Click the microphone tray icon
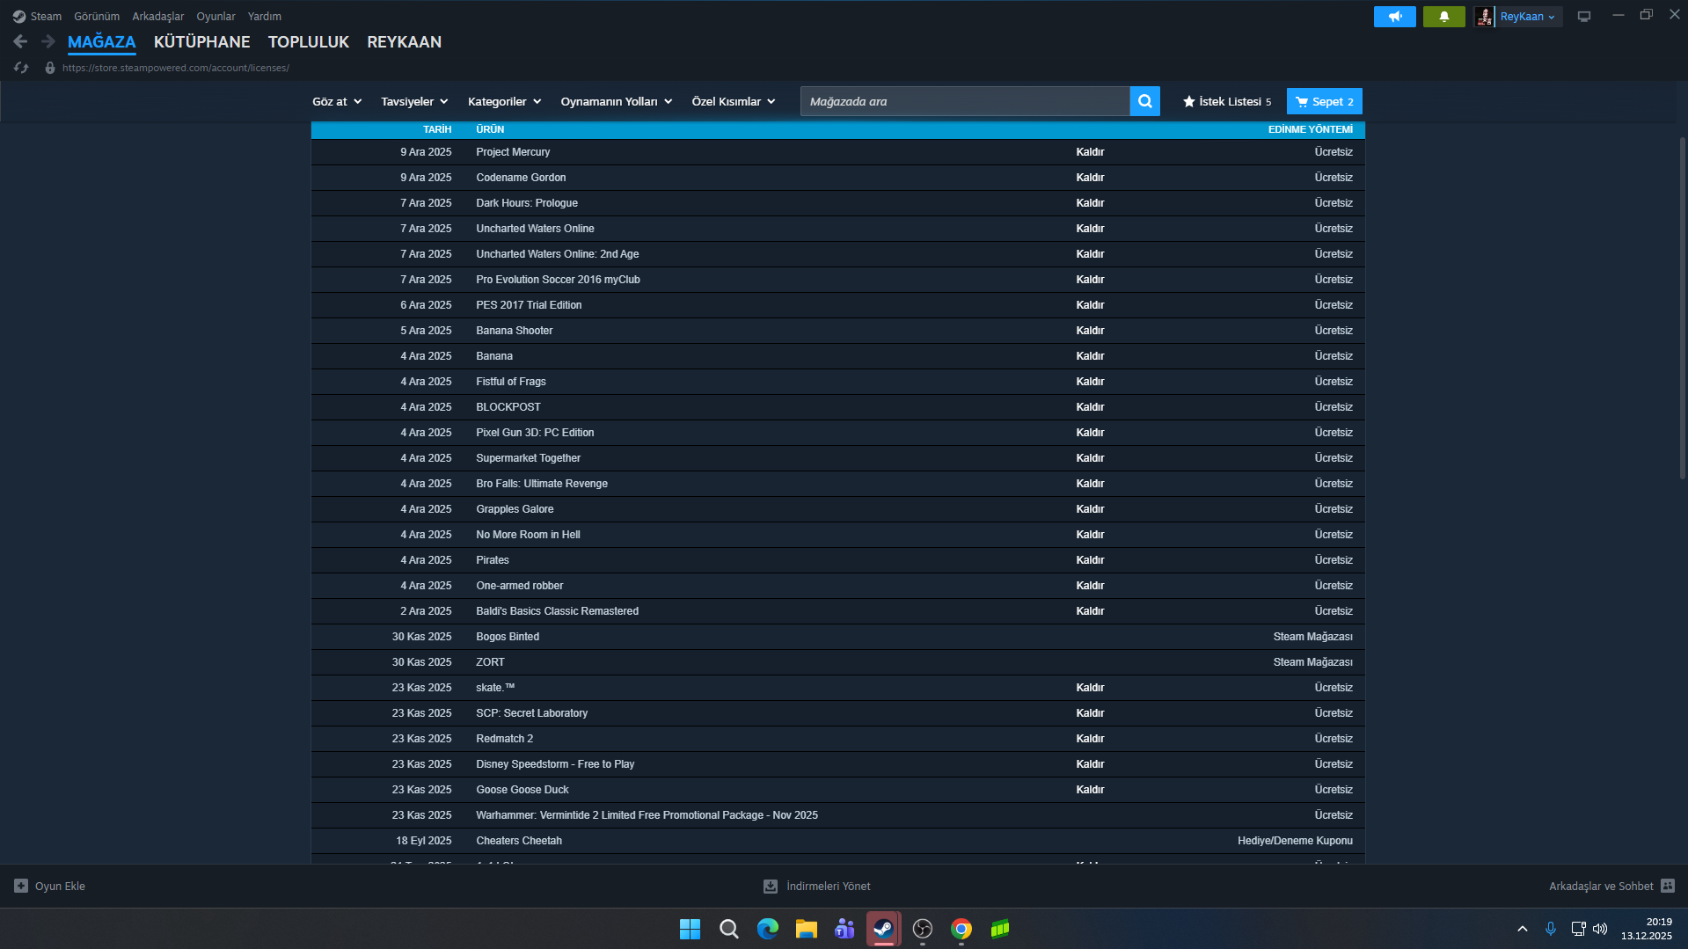Screen dimensions: 1688x949 point(1551,929)
